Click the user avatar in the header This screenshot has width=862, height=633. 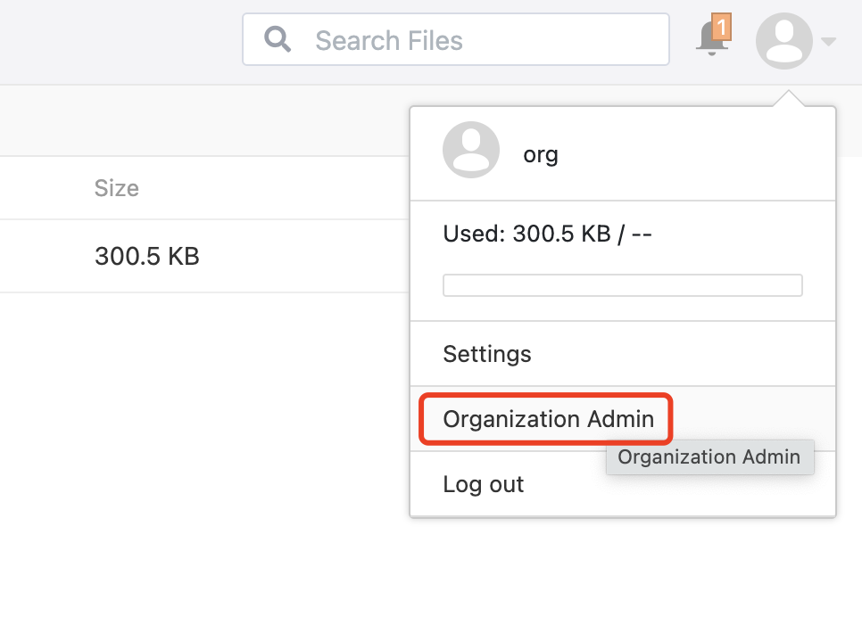pos(784,41)
